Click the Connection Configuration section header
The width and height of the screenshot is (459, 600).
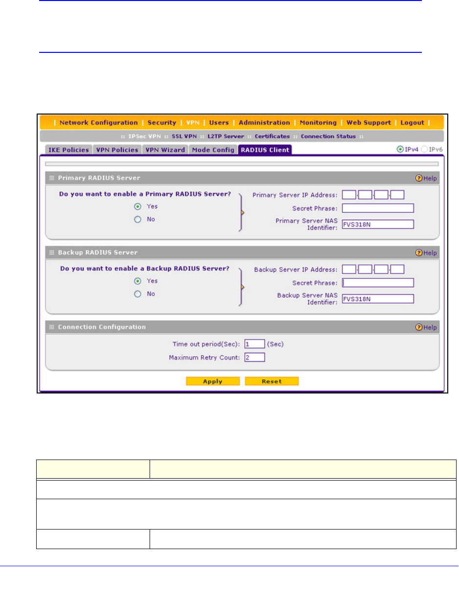[241, 327]
